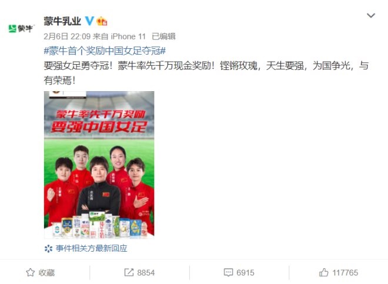Click the 收藏 label
The image size is (388, 284).
tap(46, 273)
